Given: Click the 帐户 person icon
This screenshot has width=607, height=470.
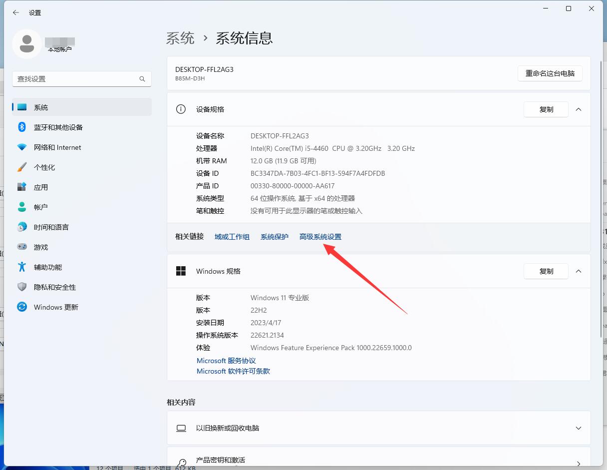Looking at the screenshot, I should coord(22,207).
